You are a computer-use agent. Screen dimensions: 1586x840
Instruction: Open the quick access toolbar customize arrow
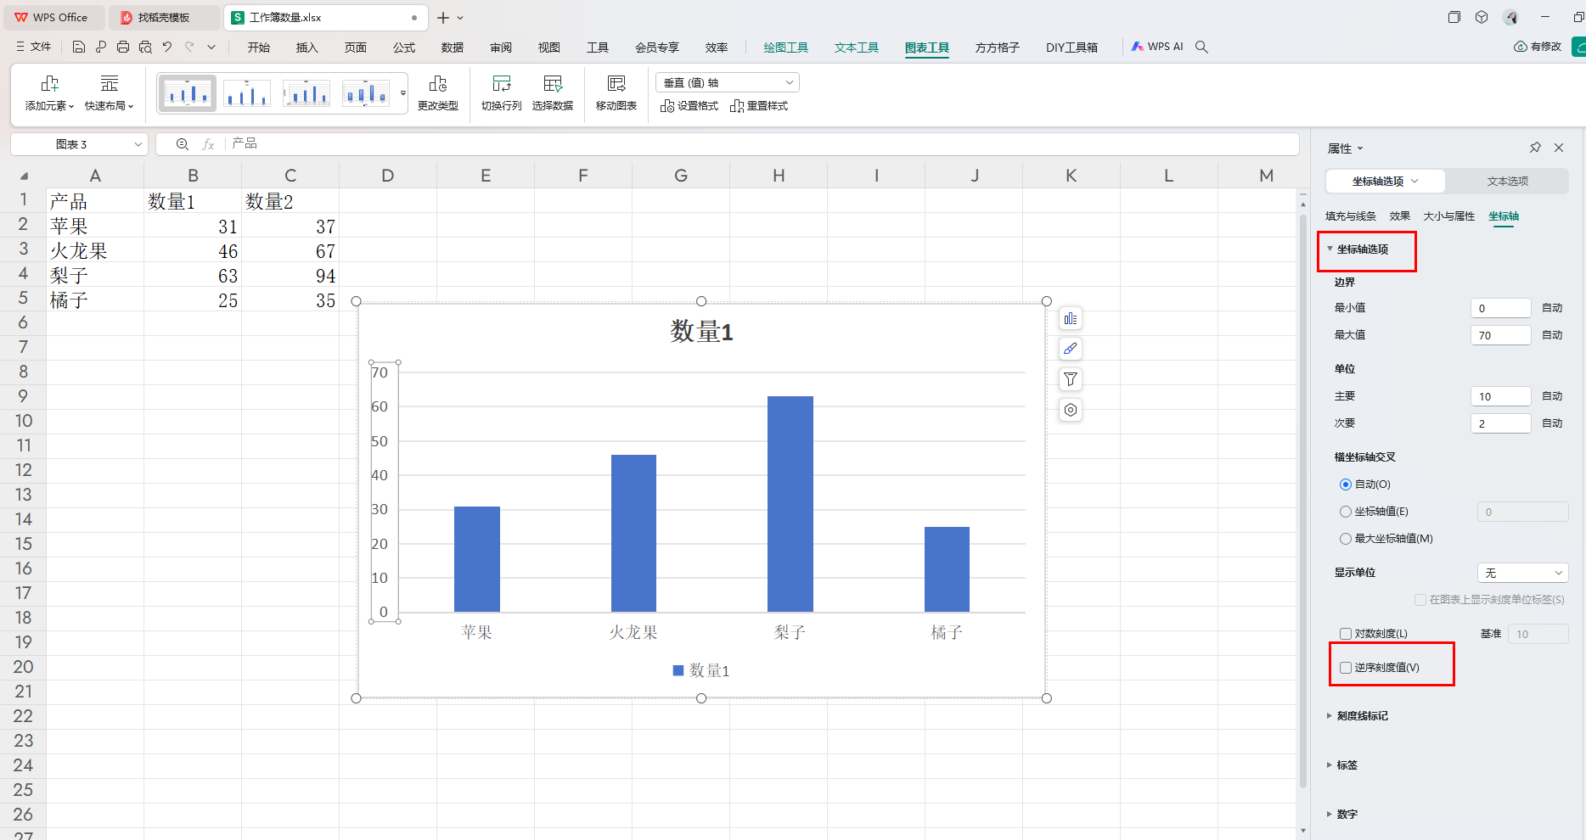211,47
